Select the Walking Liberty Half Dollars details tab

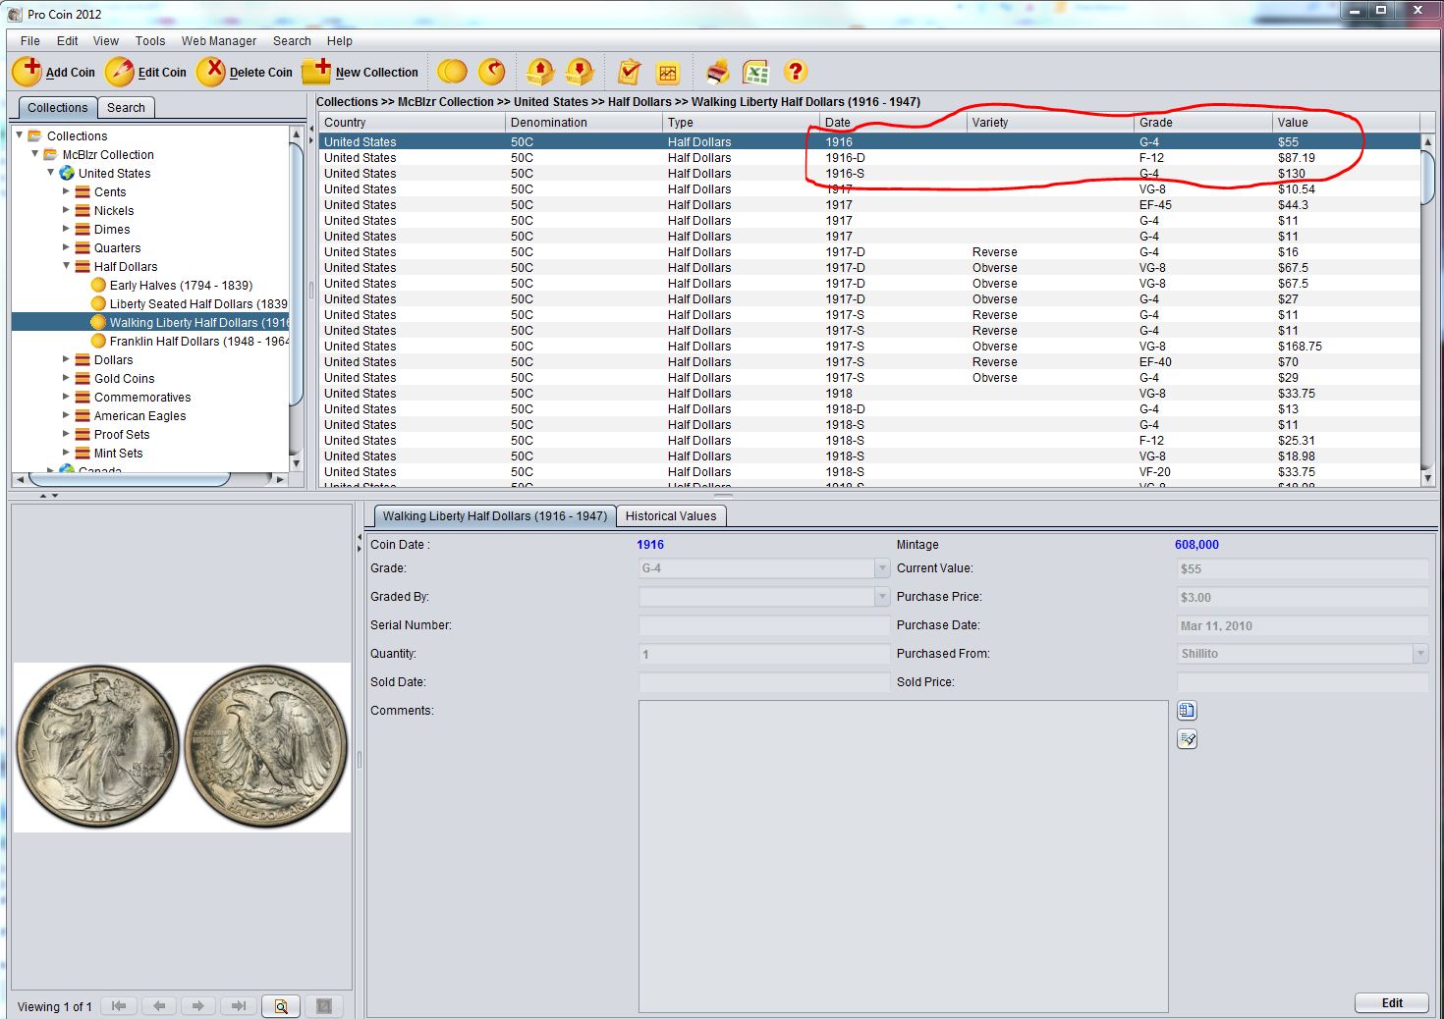(x=495, y=516)
